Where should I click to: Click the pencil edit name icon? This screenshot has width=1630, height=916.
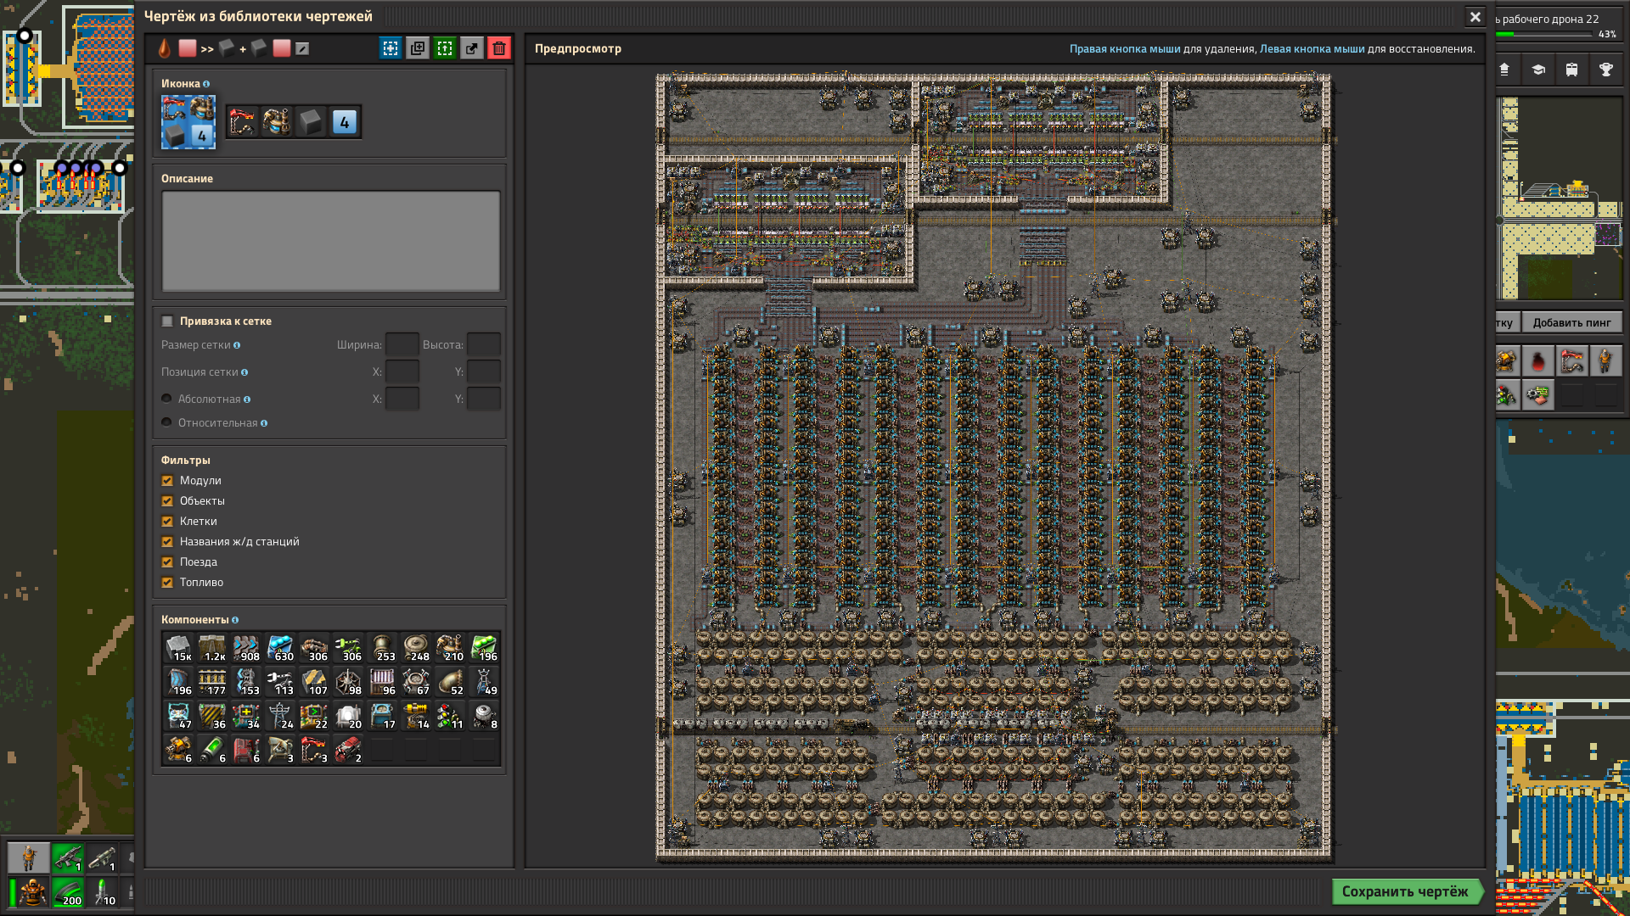tap(302, 49)
